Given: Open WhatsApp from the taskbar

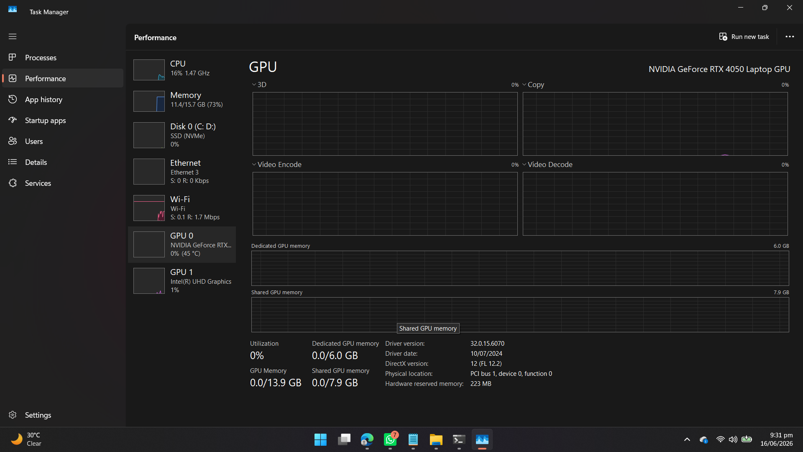Looking at the screenshot, I should (390, 439).
